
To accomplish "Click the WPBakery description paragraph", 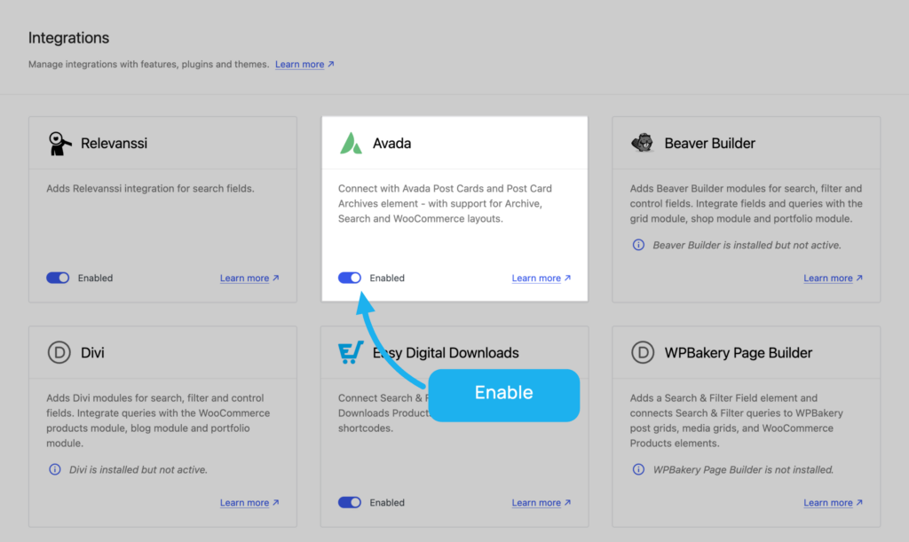I will pos(736,420).
